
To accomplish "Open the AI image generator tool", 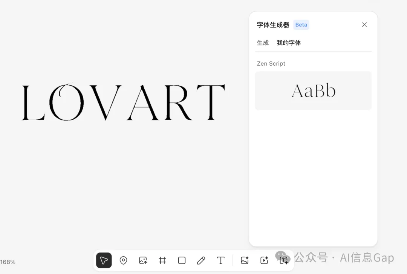I will [245, 260].
